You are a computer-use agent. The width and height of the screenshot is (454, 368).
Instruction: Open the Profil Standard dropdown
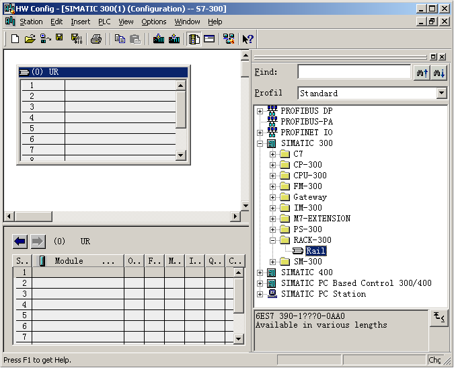coord(441,93)
